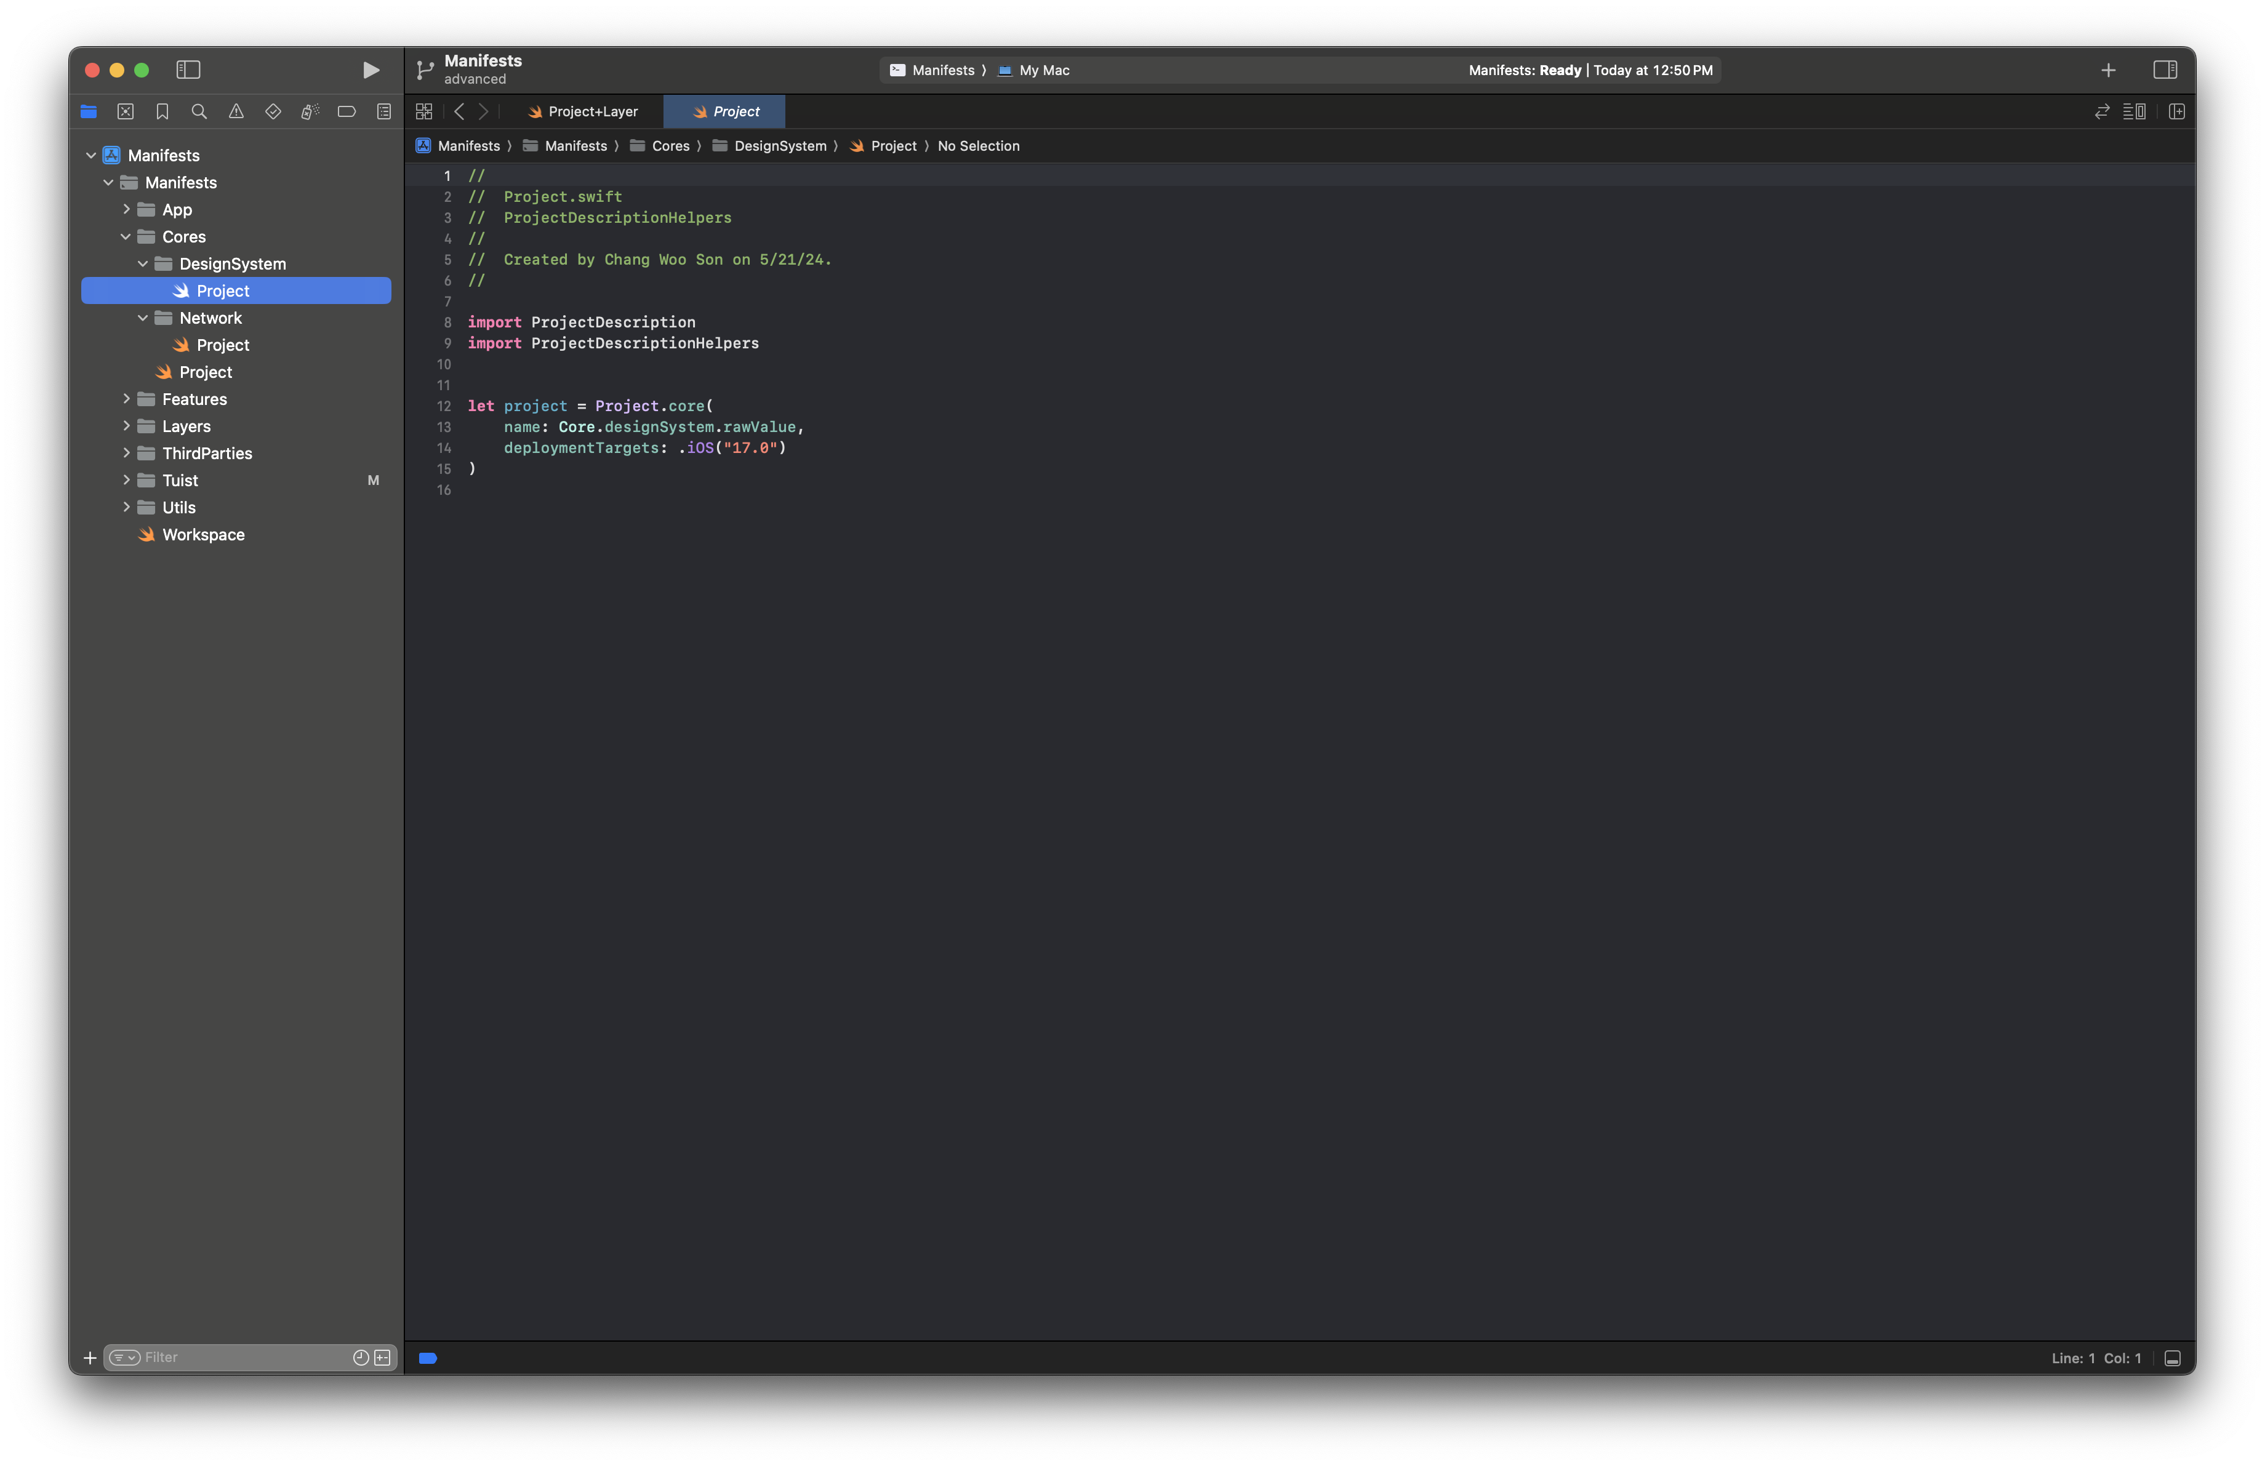Collapse the Cores folder
The image size is (2265, 1466).
point(126,237)
